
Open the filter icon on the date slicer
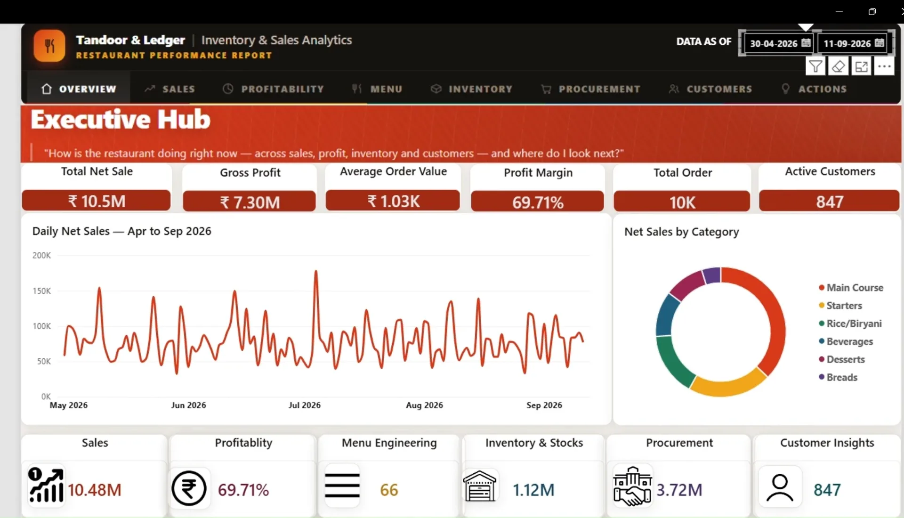(x=815, y=66)
